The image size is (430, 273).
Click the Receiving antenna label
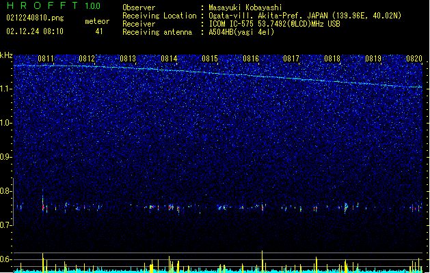point(157,32)
